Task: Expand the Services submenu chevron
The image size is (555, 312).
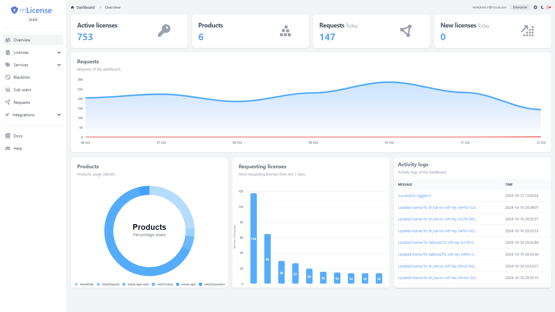Action: 59,65
